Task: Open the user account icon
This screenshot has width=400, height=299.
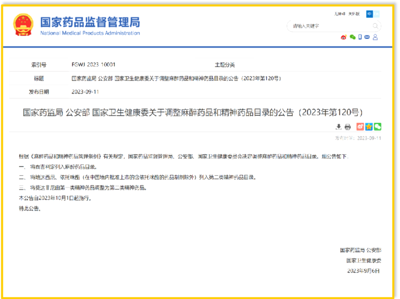Action: tap(375, 37)
